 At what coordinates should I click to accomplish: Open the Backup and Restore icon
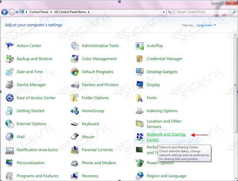(10, 59)
